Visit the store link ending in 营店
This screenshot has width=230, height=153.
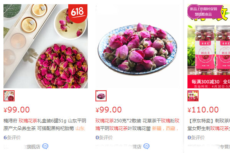[118, 146]
